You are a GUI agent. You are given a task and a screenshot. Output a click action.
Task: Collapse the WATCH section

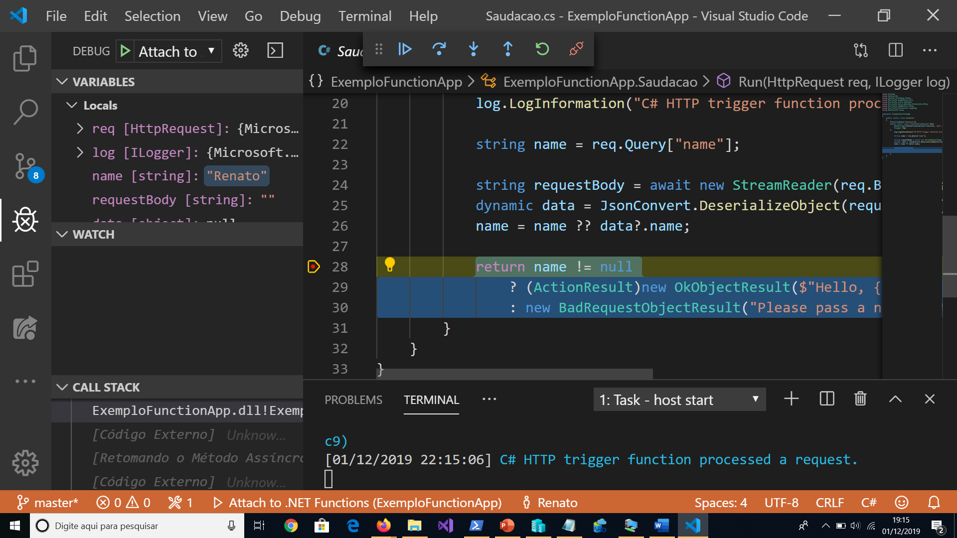click(177, 234)
